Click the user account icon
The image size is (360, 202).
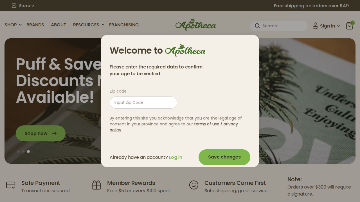pos(315,26)
